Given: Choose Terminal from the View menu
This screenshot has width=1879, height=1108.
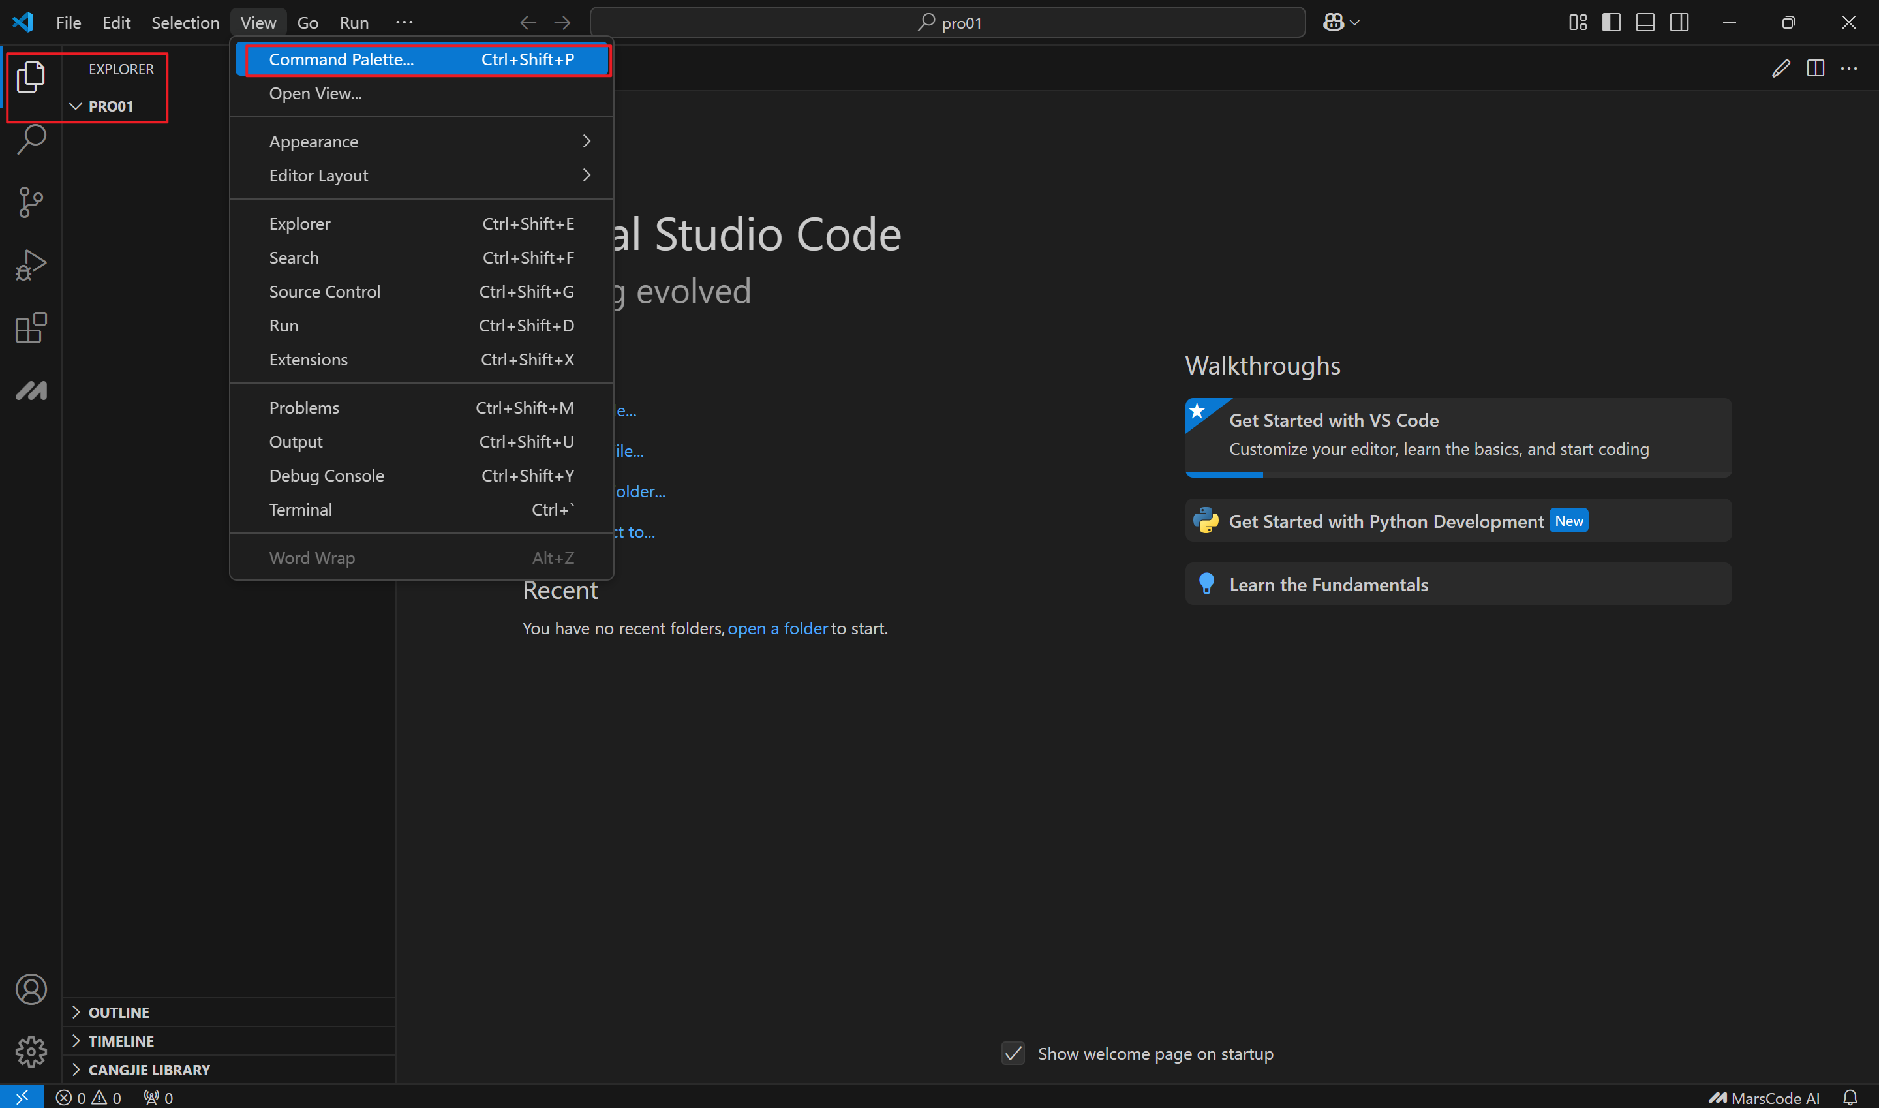Looking at the screenshot, I should coord(421,510).
